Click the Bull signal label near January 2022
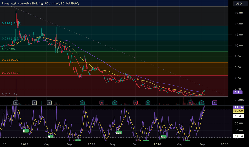Screen dimensions: 249x147 pyautogui.click(x=25, y=131)
